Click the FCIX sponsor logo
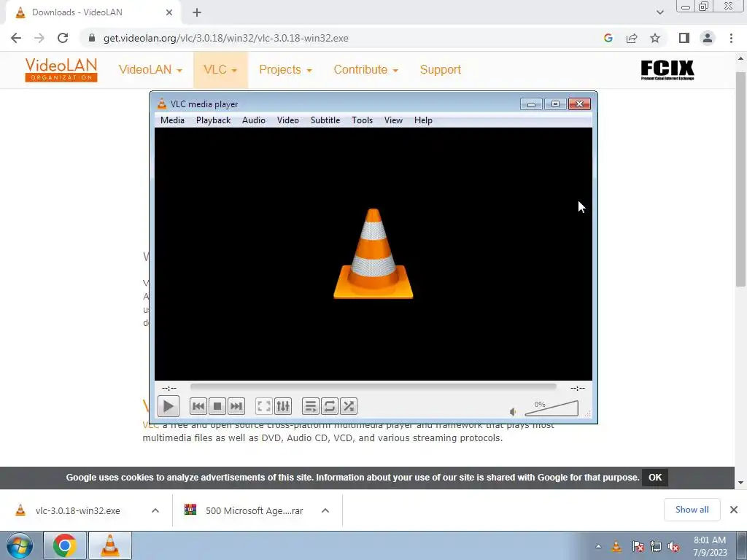 click(x=667, y=69)
